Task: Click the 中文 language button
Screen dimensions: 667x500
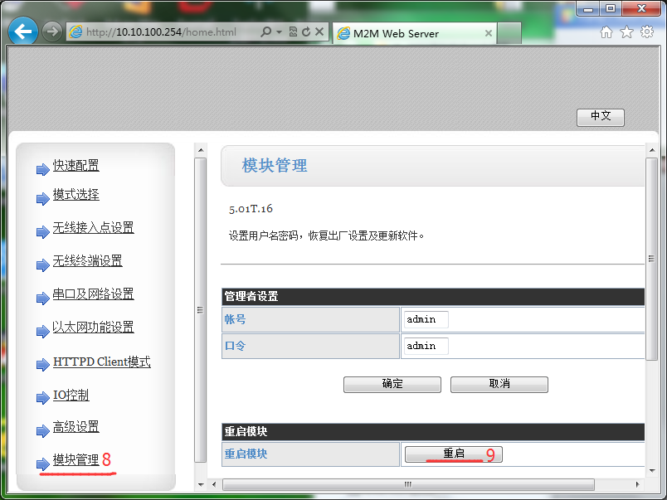Action: 600,117
